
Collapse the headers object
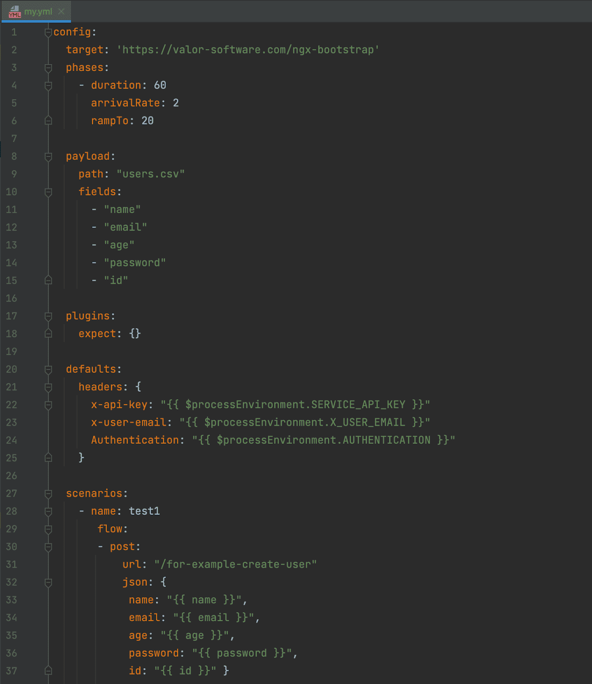48,387
